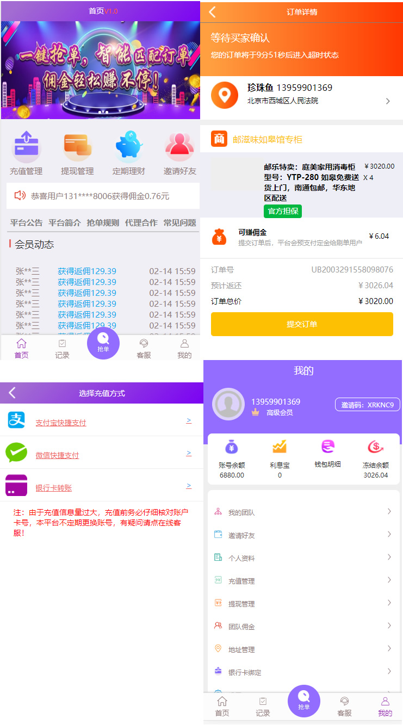Click the Alipay logo icon
Image resolution: width=403 pixels, height=725 pixels.
(16, 420)
